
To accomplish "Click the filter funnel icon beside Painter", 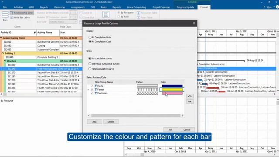I will pos(96,89).
